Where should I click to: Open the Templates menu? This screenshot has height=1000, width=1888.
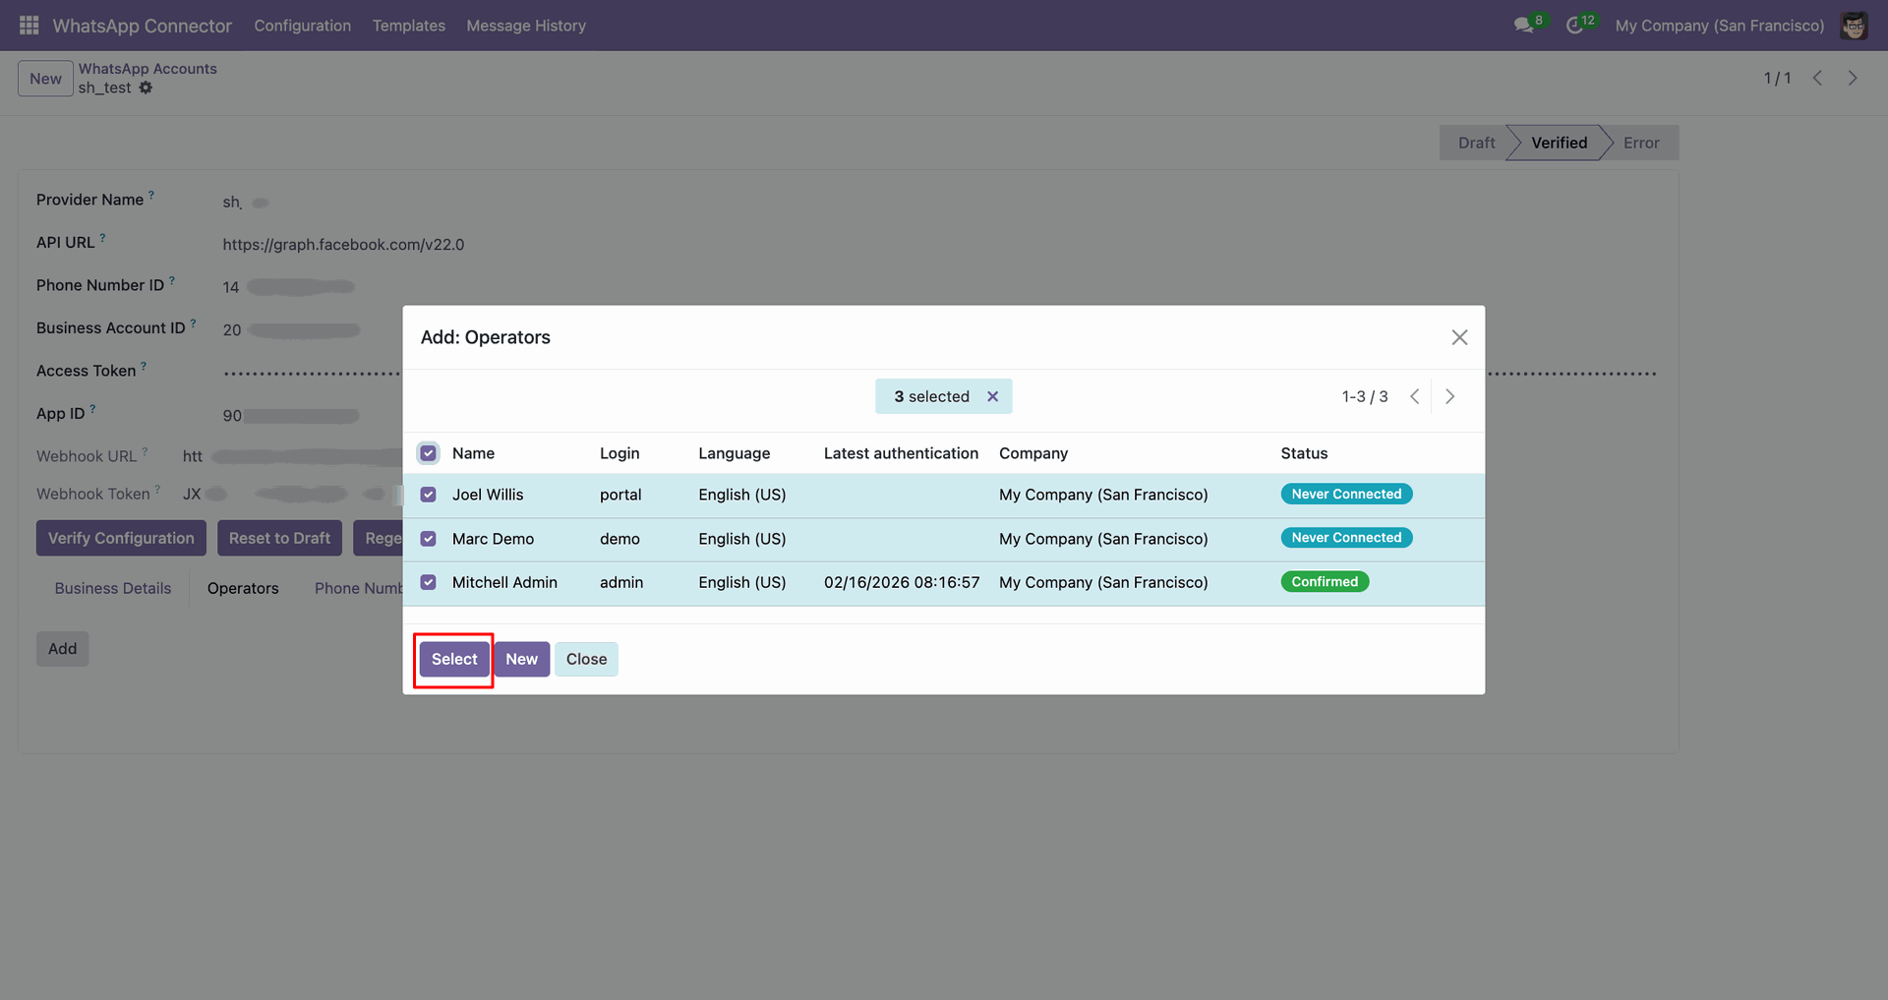click(x=409, y=26)
